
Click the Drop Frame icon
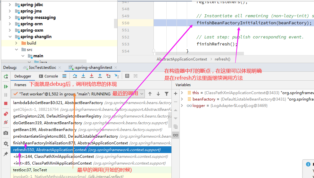[x=108, y=76]
